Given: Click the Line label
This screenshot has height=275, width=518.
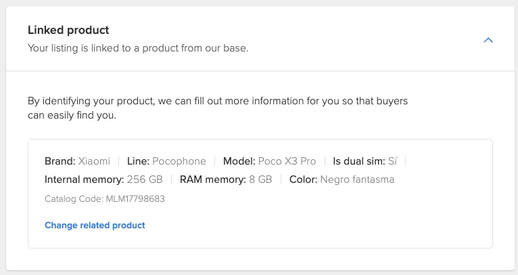Looking at the screenshot, I should (x=138, y=161).
